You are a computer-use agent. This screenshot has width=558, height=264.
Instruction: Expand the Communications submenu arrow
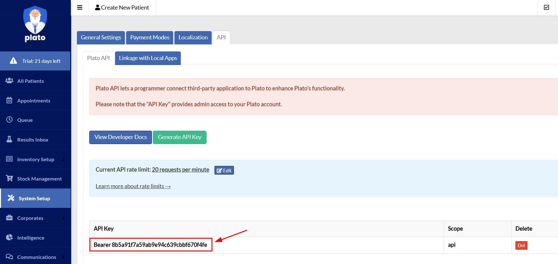click(x=63, y=257)
